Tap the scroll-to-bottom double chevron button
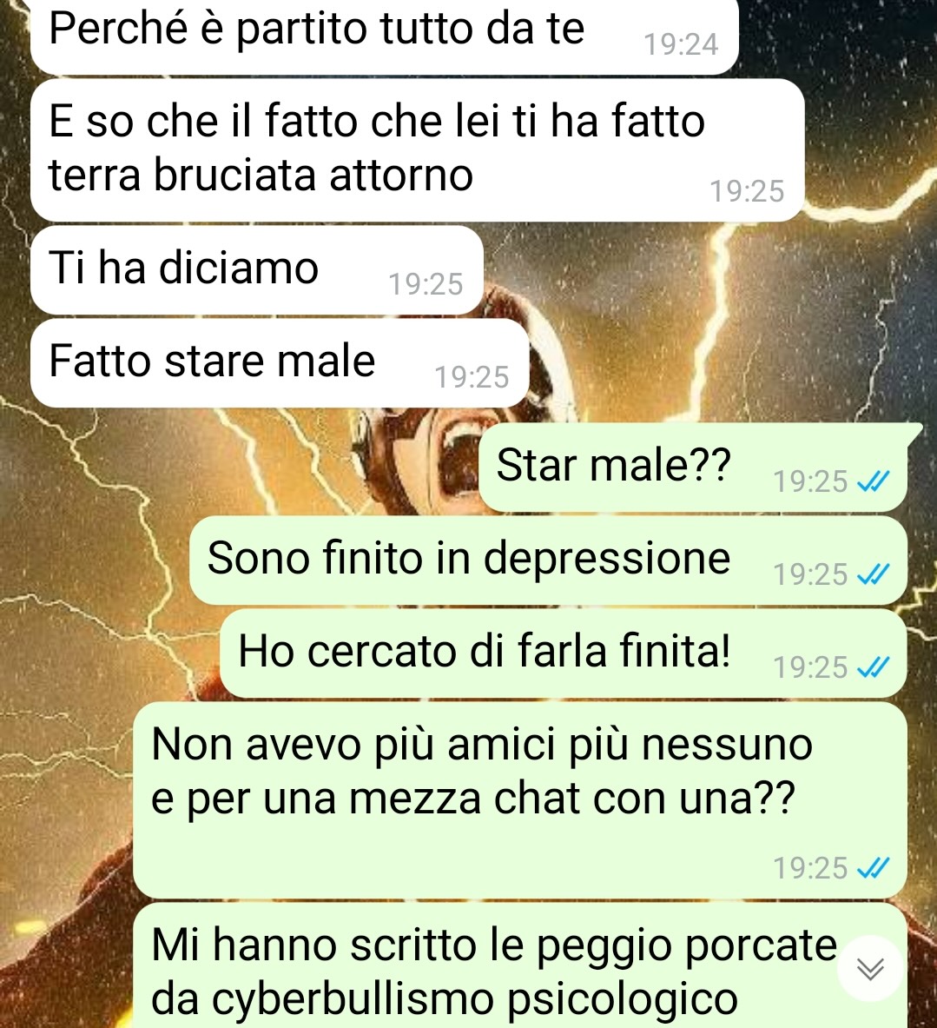This screenshot has width=937, height=1028. (870, 968)
